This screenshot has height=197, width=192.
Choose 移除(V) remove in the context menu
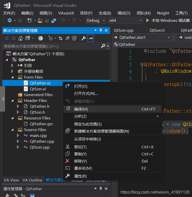click(112, 161)
